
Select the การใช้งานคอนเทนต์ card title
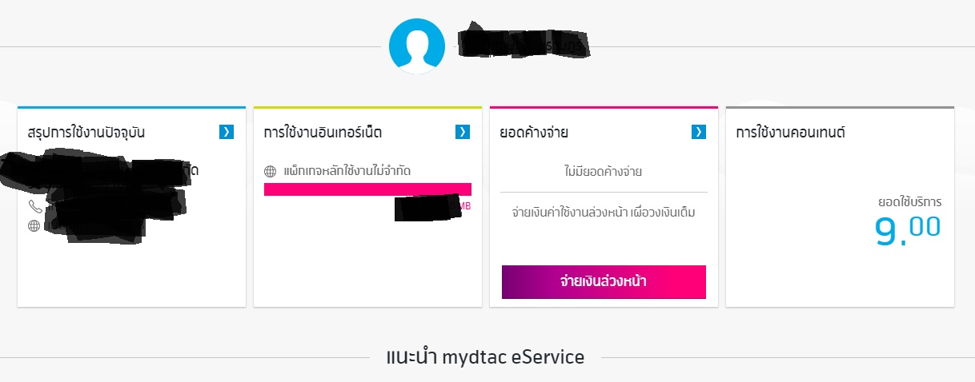(x=790, y=133)
